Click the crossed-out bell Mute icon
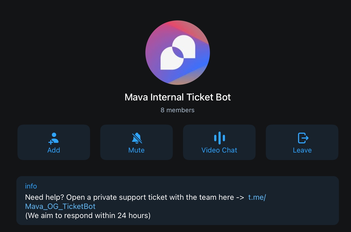This screenshot has width=351, height=232. pos(137,138)
